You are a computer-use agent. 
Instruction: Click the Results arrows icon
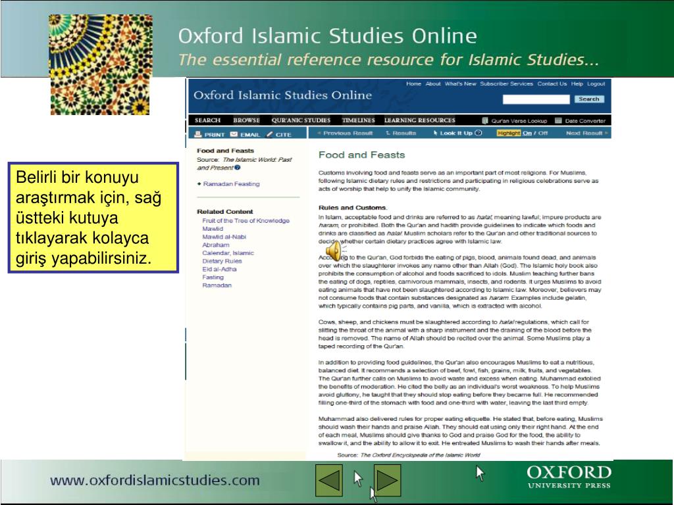388,133
